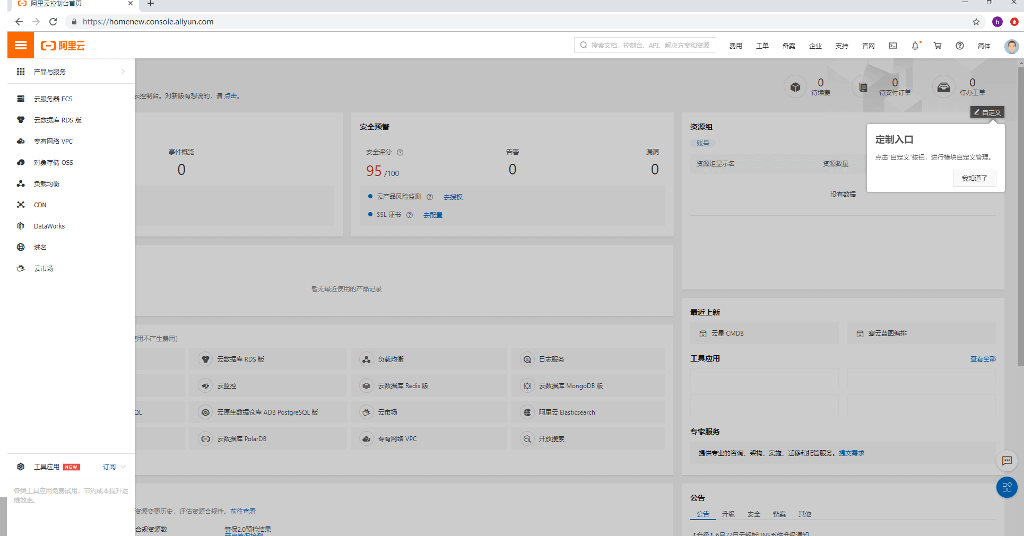Image resolution: width=1024 pixels, height=536 pixels.
Task: Dismiss popup with 我知道了 button
Action: tap(975, 178)
